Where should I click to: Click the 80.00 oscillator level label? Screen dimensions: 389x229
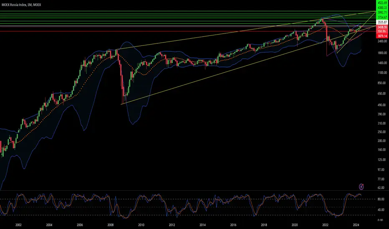pyautogui.click(x=381, y=199)
